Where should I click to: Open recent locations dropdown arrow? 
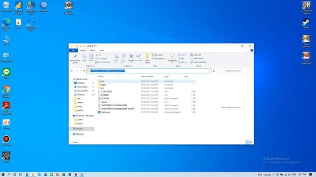(x=80, y=71)
